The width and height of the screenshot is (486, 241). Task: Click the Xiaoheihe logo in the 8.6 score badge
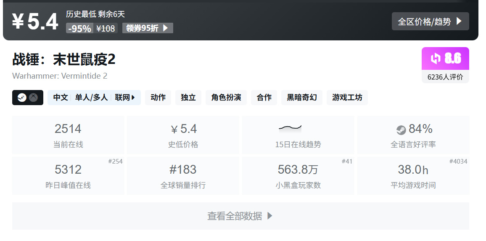436,58
